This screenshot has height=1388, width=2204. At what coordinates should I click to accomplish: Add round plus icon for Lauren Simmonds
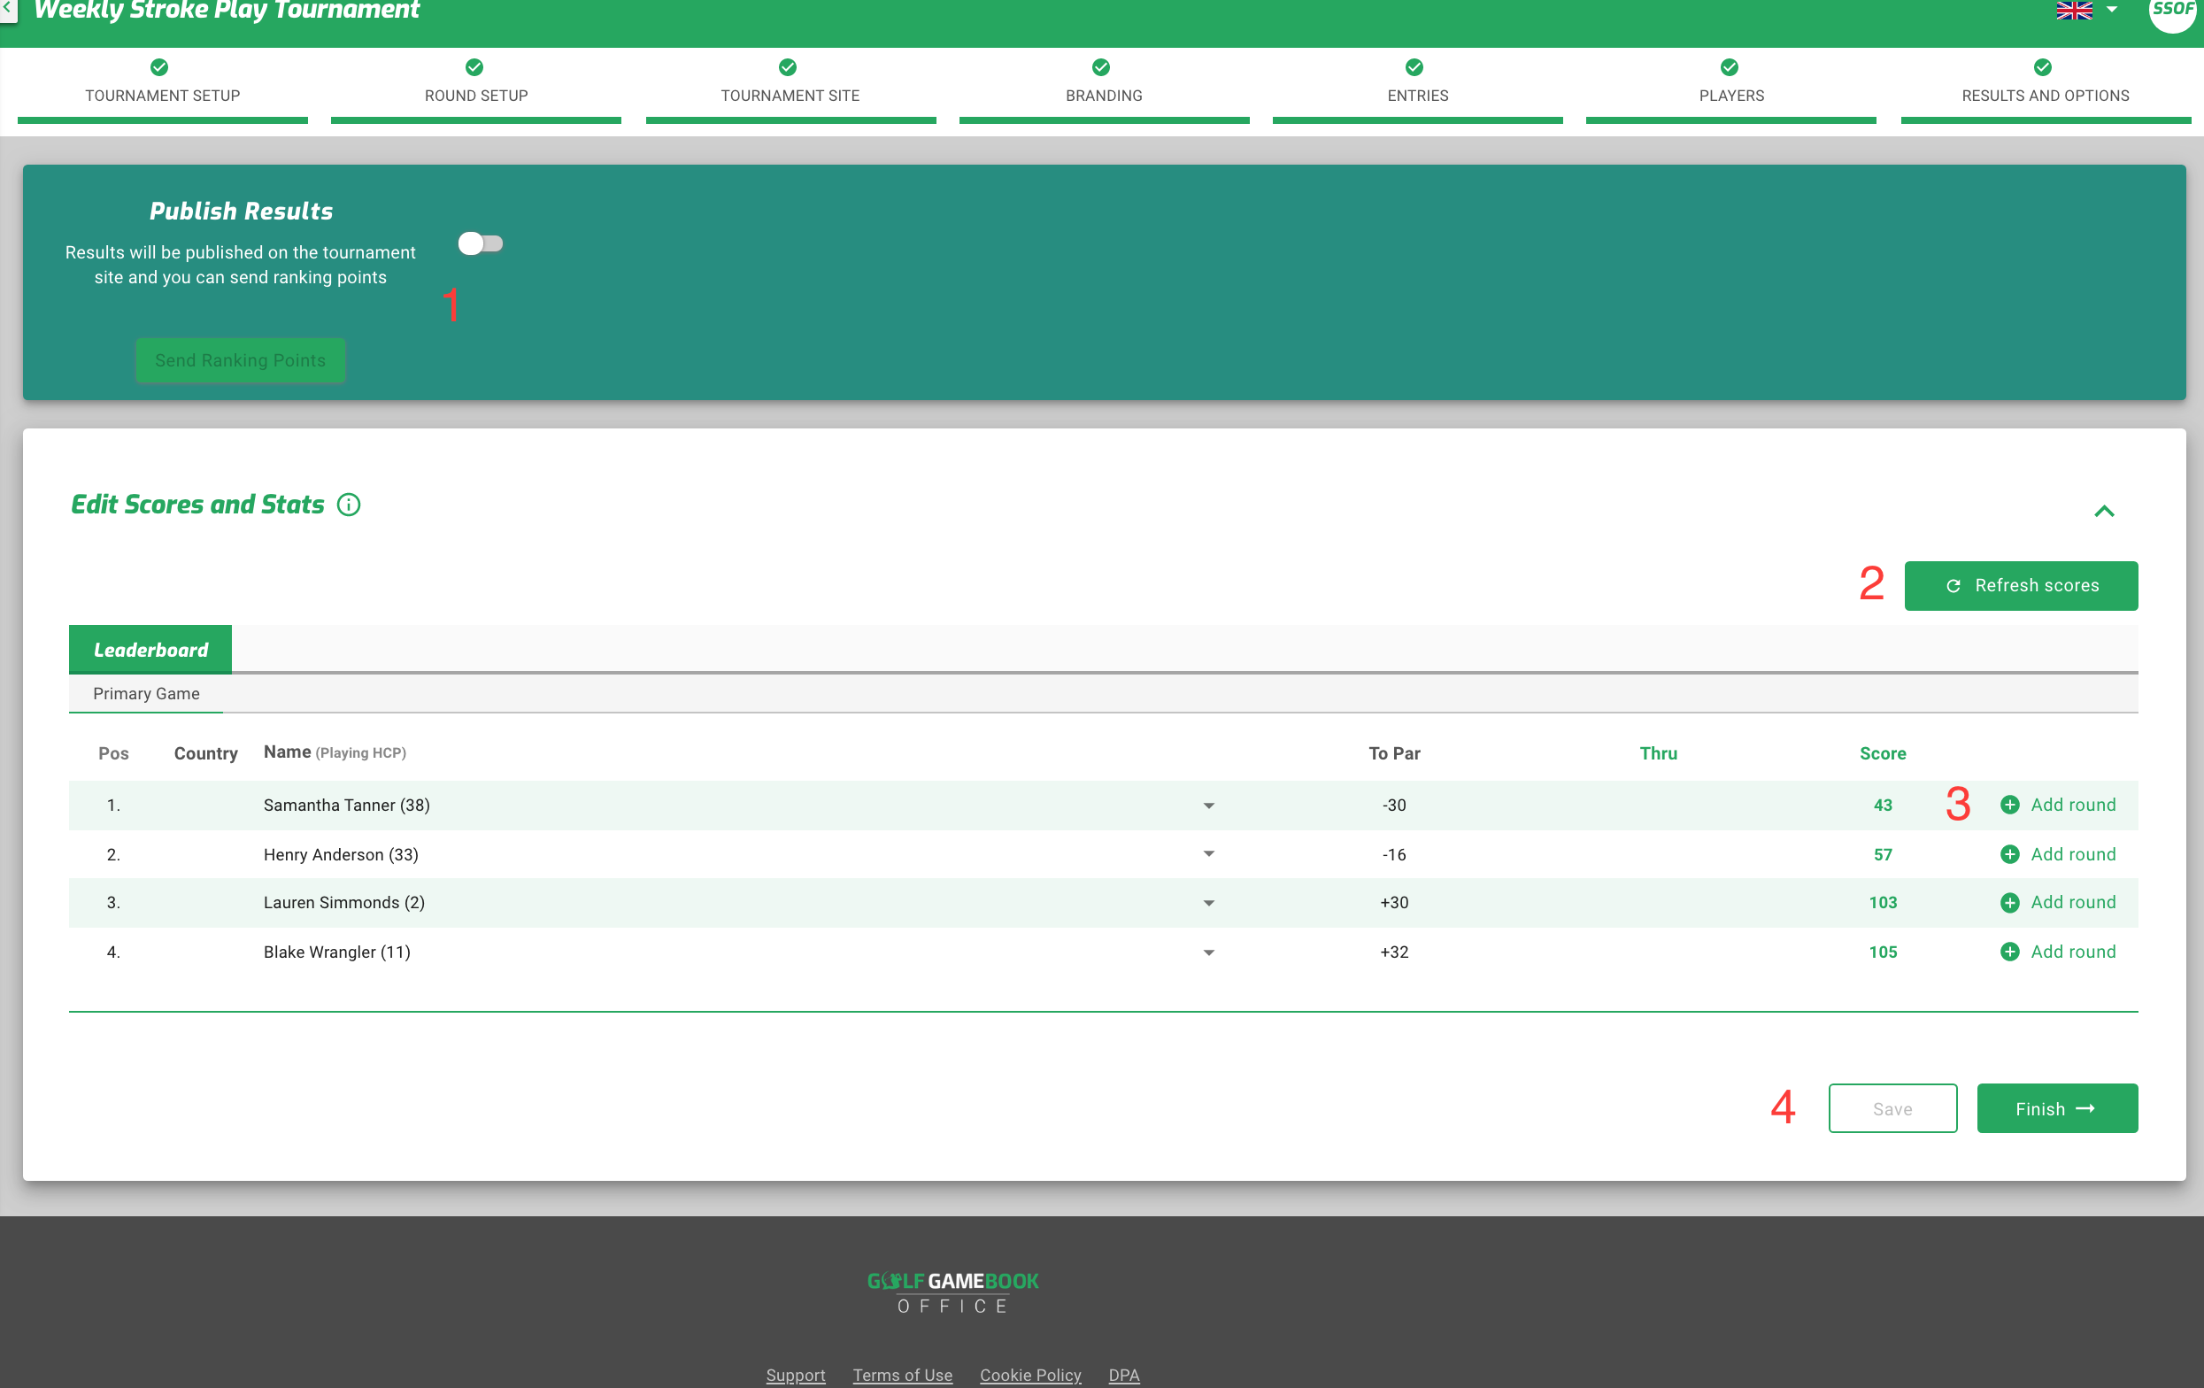(2010, 903)
